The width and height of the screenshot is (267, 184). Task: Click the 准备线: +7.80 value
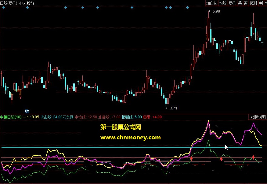coord(109,117)
